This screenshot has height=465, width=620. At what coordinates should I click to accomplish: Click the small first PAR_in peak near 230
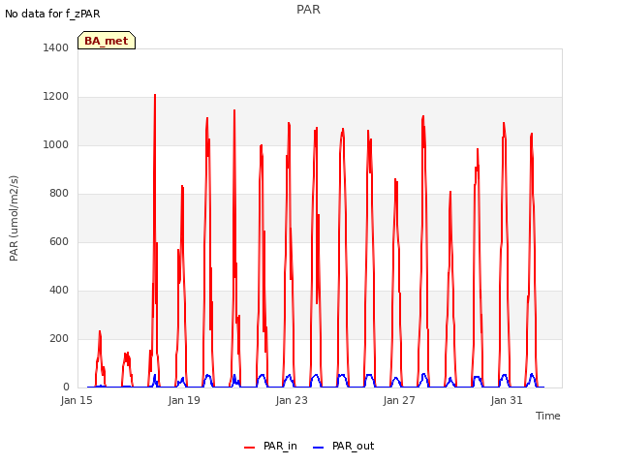100,332
